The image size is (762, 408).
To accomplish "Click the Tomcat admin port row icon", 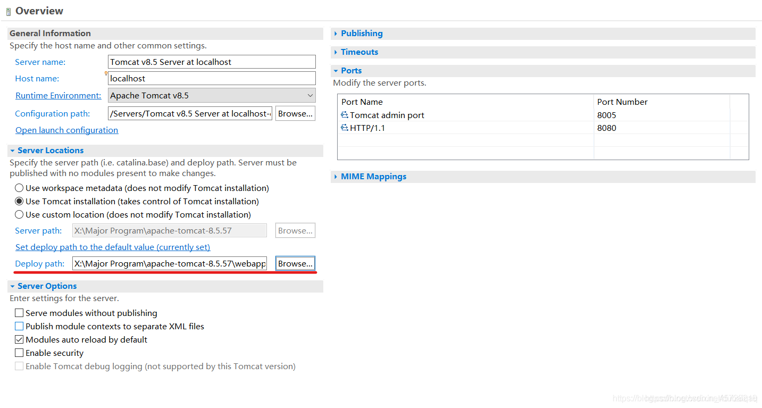I will (345, 115).
